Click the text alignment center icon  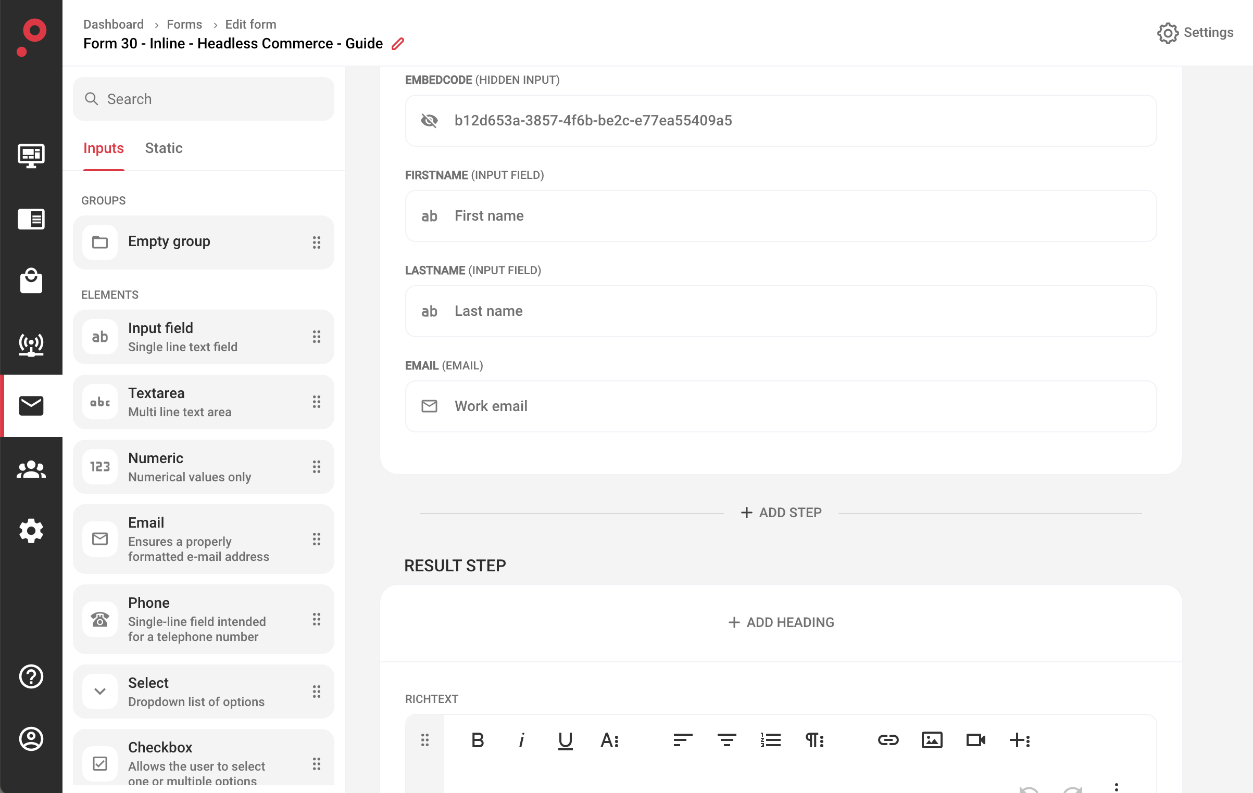tap(727, 740)
